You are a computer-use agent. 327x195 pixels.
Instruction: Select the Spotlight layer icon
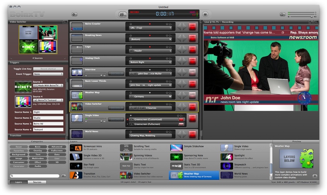coord(227,157)
